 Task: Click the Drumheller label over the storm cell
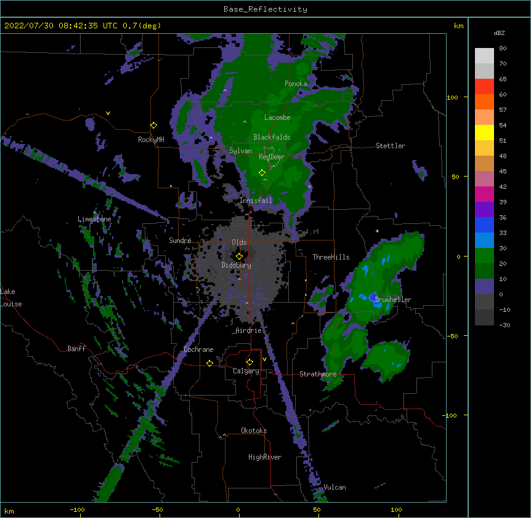(x=393, y=300)
